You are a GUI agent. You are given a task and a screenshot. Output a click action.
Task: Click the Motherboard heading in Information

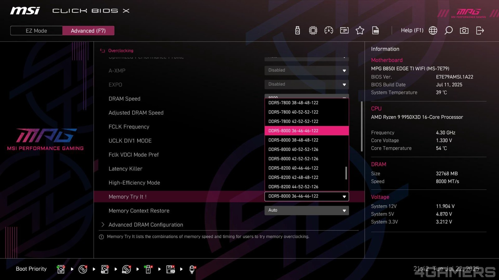pos(387,60)
